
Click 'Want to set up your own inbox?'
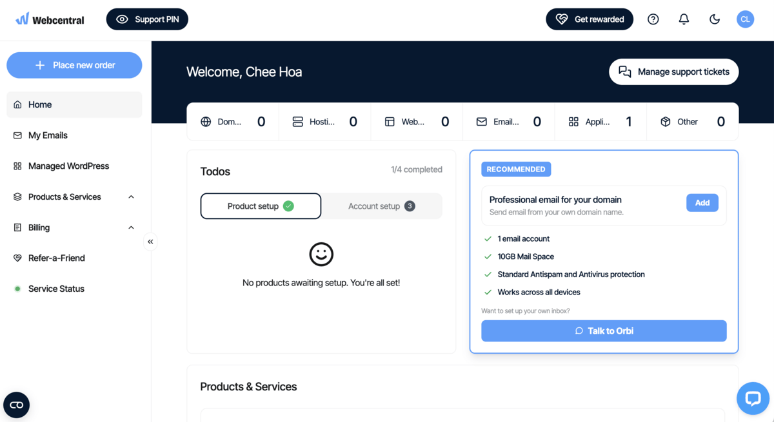pos(526,311)
